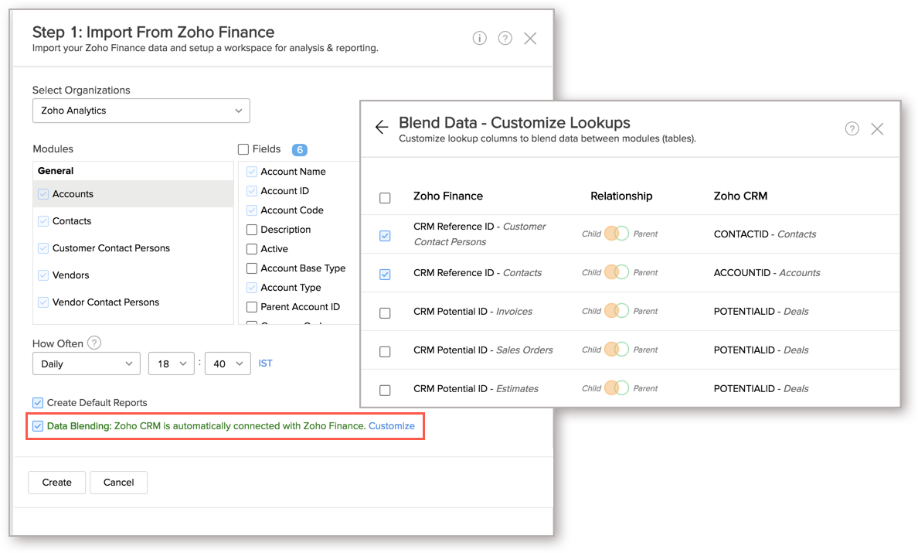Click help icon next to How Often
The width and height of the screenshot is (918, 553).
click(x=94, y=343)
